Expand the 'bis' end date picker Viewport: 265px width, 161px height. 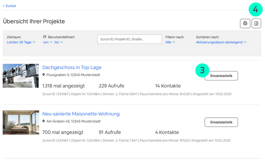click(59, 42)
